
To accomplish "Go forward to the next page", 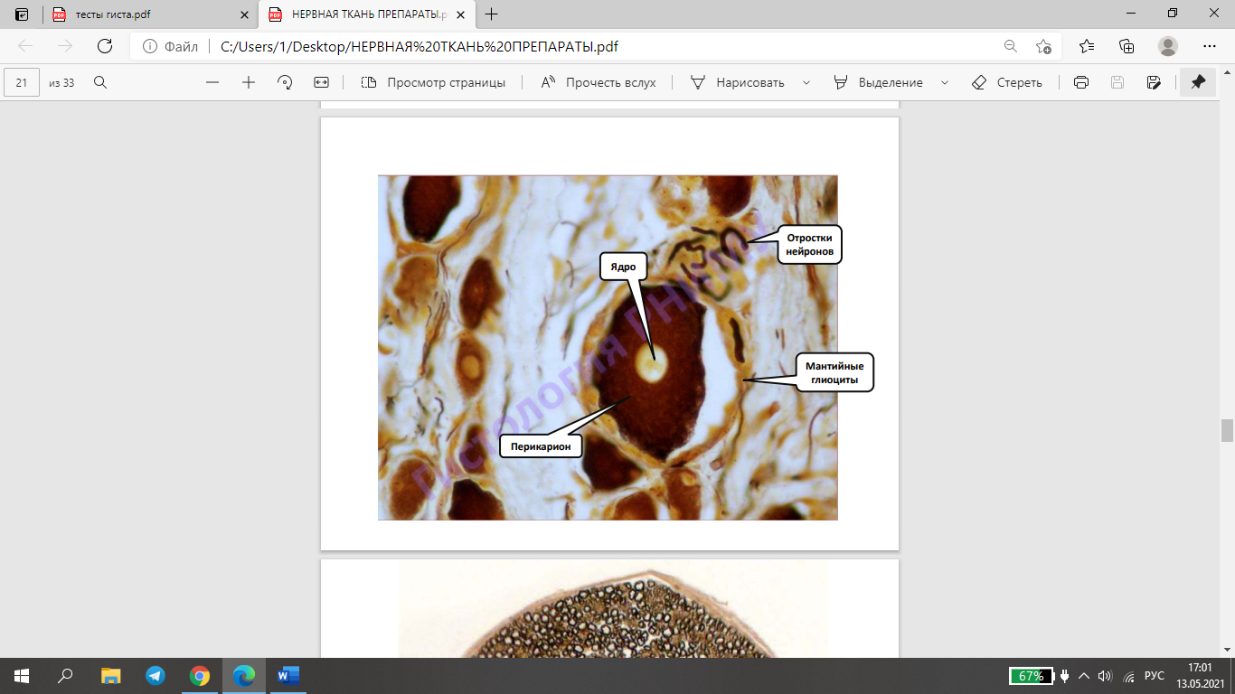I will [x=65, y=47].
